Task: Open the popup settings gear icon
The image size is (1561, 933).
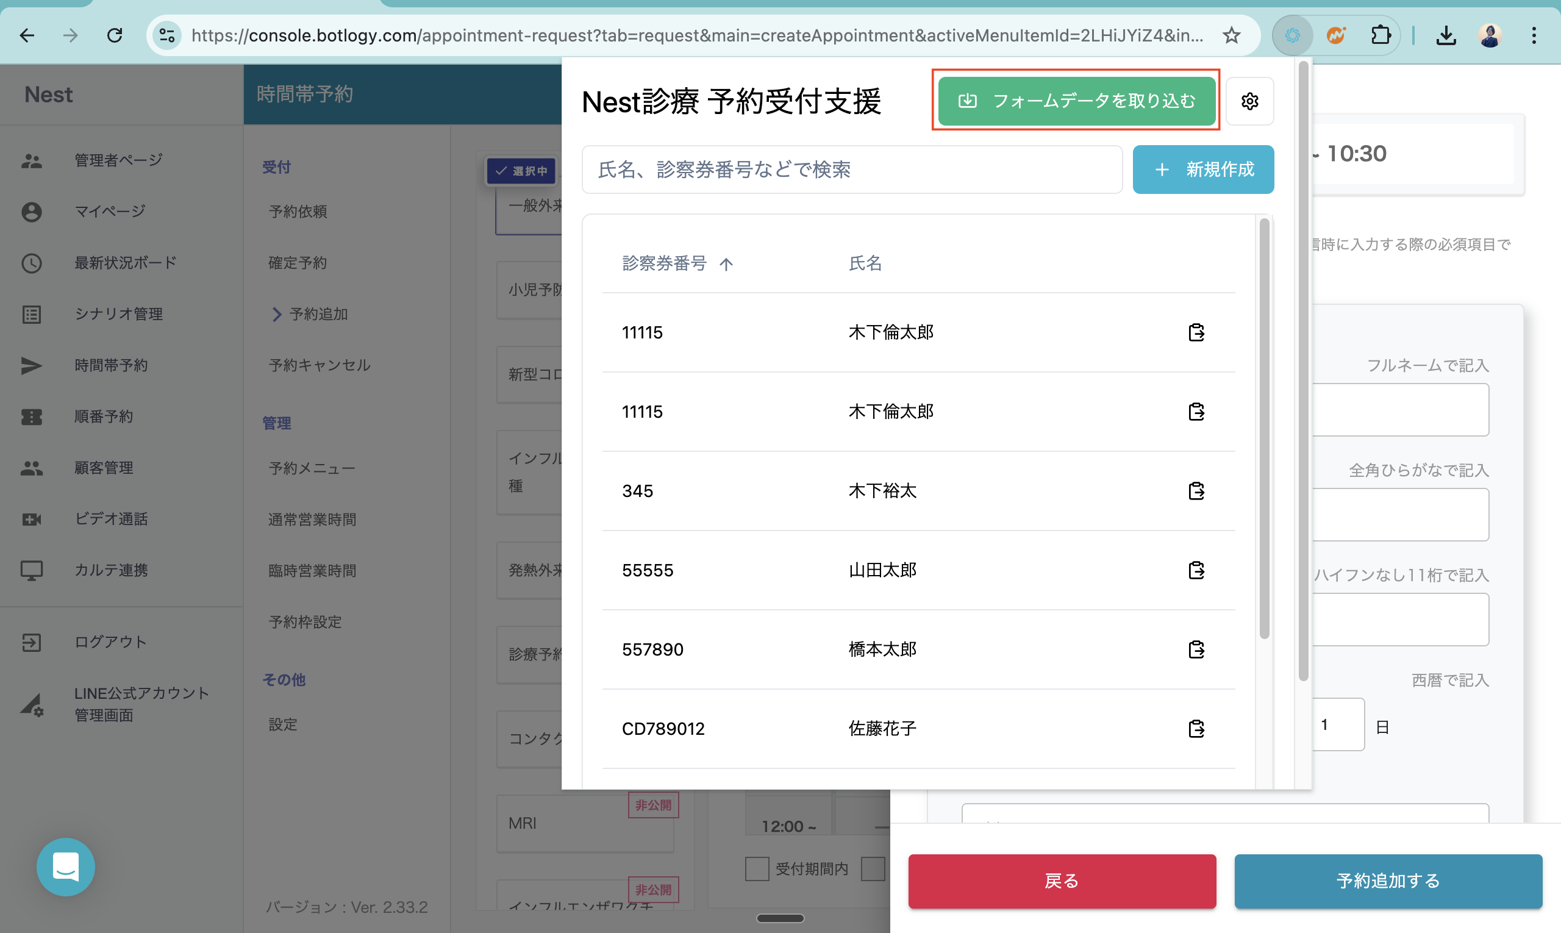Action: 1249,101
